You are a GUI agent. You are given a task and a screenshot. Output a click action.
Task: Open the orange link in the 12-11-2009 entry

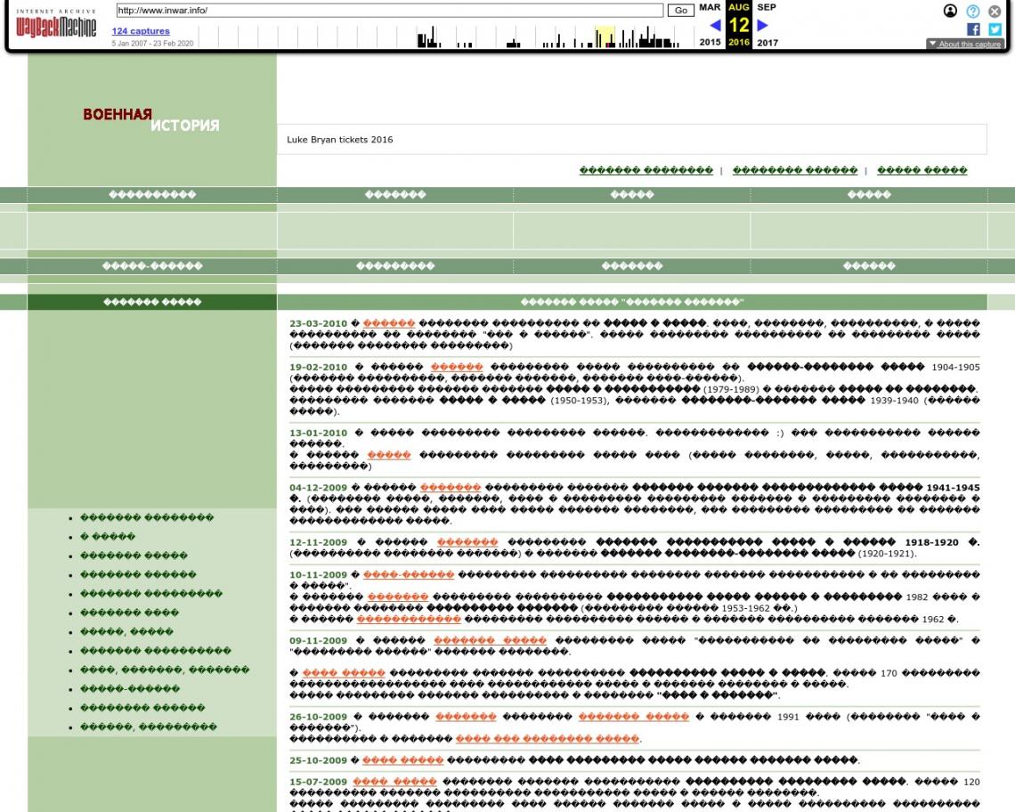pyautogui.click(x=467, y=542)
